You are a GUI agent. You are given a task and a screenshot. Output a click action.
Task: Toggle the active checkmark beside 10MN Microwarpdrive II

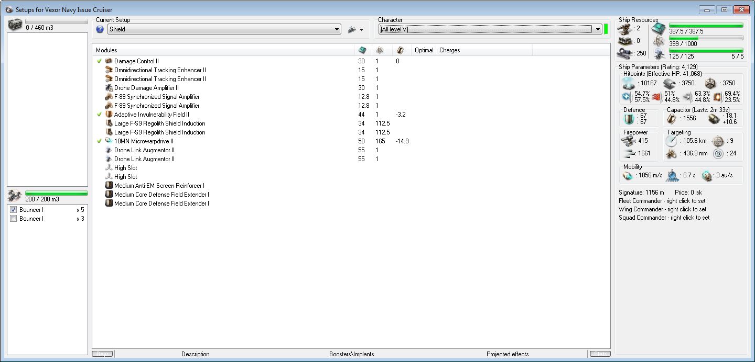(99, 141)
